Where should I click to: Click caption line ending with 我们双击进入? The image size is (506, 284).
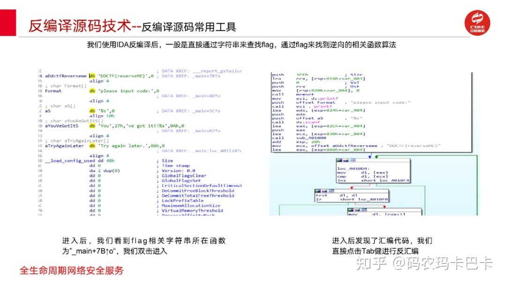[115, 251]
